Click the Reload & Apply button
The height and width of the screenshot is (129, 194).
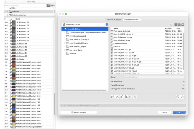(78, 112)
